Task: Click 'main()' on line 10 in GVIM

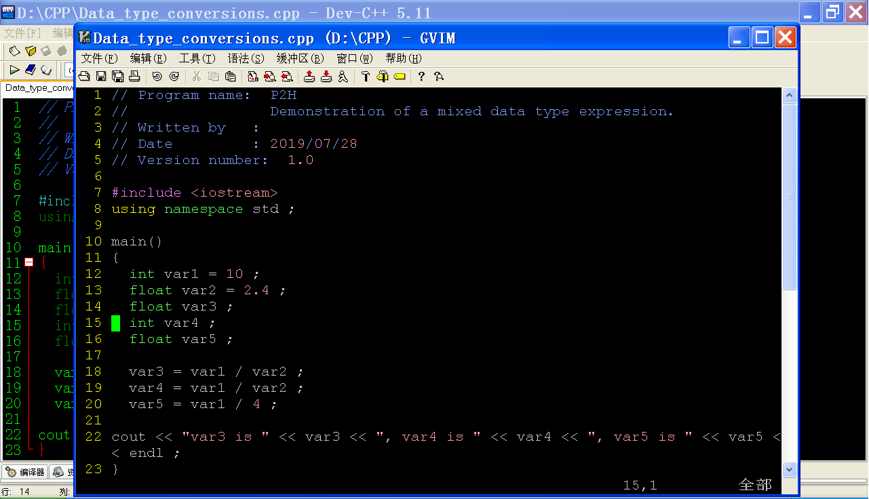Action: pos(137,241)
